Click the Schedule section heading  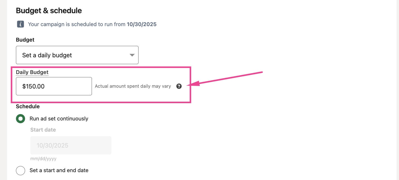pyautogui.click(x=28, y=106)
